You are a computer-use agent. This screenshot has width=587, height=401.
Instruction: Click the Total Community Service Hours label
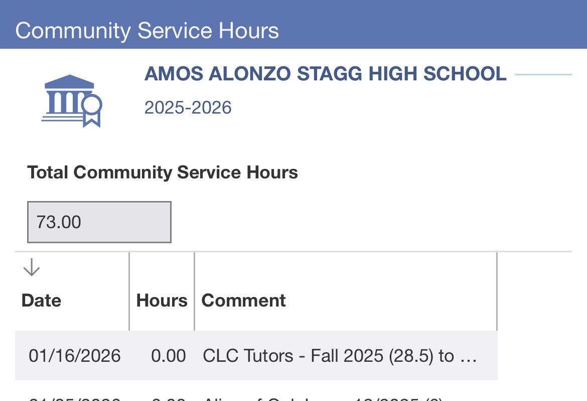tap(162, 172)
